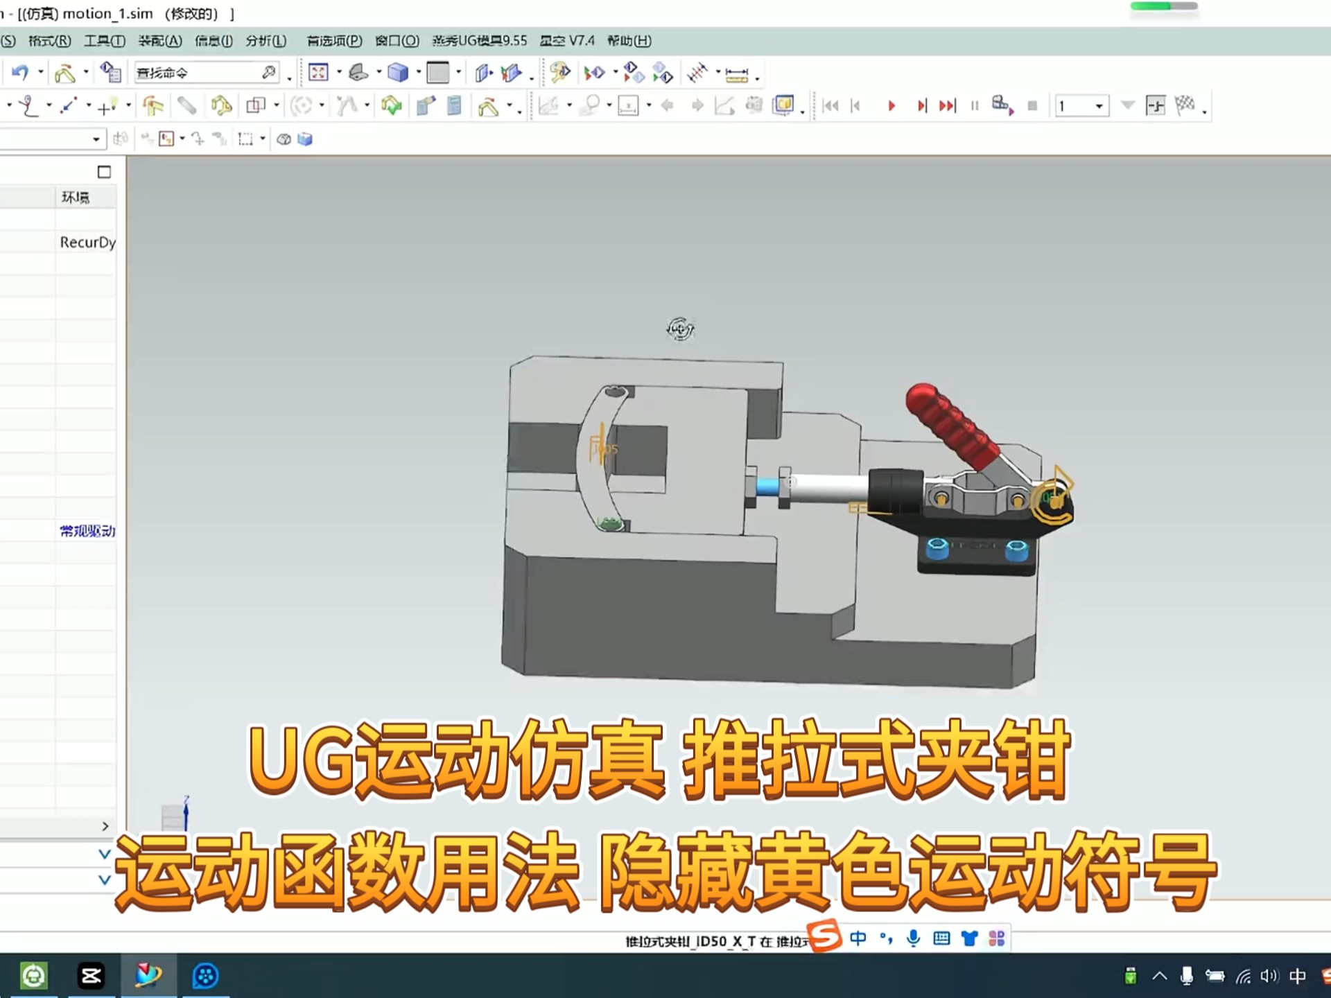Open the fit view tool
Viewport: 1331px width, 998px height.
coord(319,72)
